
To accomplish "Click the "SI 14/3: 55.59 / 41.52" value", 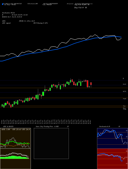I will coord(20,15).
